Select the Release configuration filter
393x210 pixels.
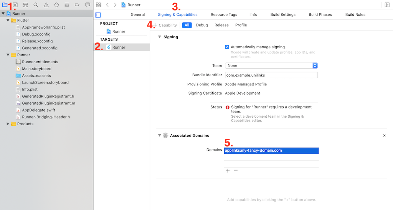click(221, 25)
